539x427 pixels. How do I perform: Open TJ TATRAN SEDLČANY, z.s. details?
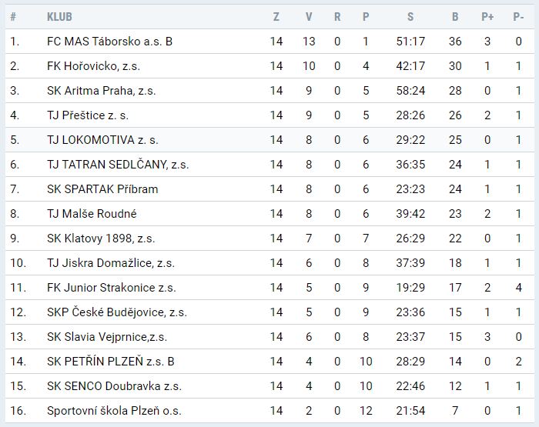(x=118, y=165)
